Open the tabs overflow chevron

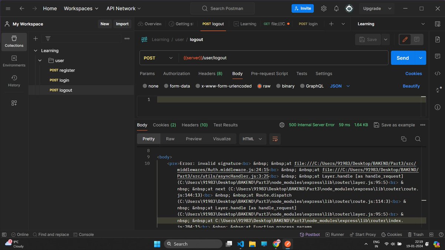click(343, 24)
